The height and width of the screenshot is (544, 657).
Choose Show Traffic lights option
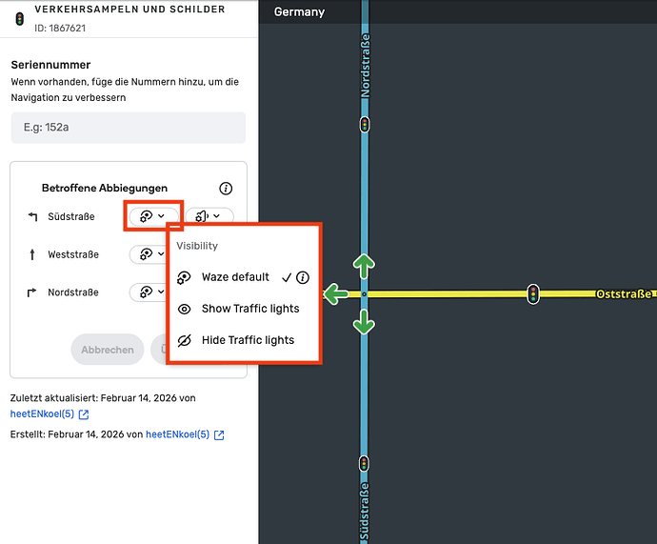point(249,309)
